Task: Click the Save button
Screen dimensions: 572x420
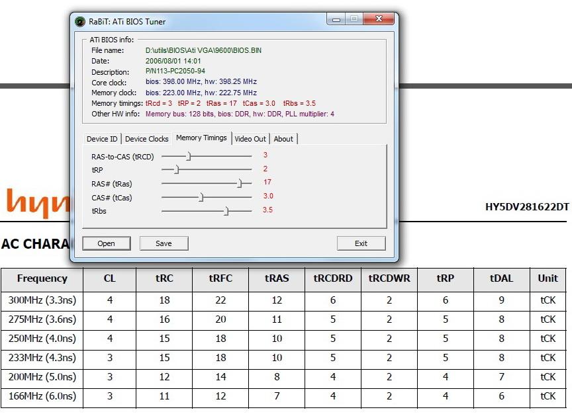Action: click(164, 243)
